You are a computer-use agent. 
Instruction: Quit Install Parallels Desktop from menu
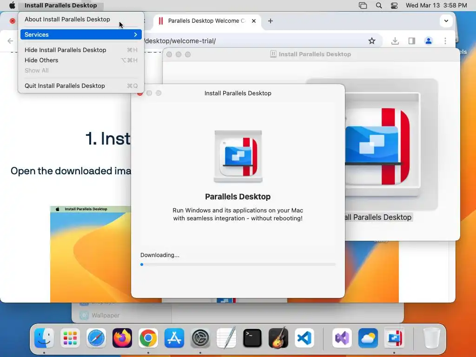coord(81,86)
